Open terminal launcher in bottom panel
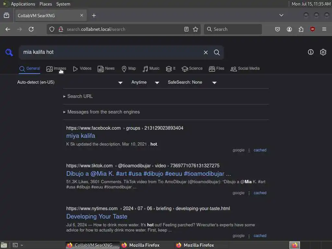Image resolution: width=332 pixels, height=249 pixels. click(15, 245)
